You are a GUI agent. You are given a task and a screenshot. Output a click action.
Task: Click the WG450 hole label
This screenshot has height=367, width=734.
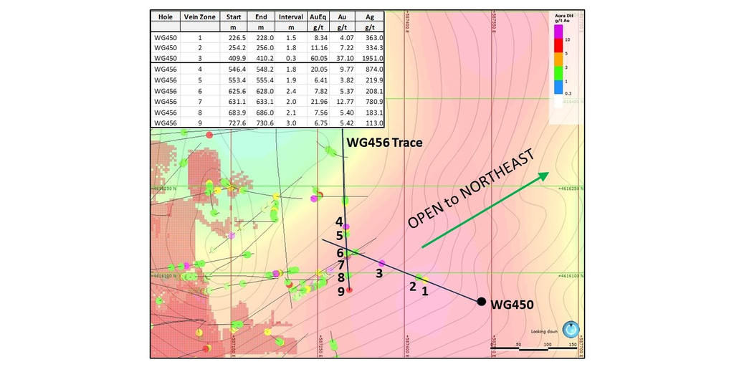pos(512,305)
